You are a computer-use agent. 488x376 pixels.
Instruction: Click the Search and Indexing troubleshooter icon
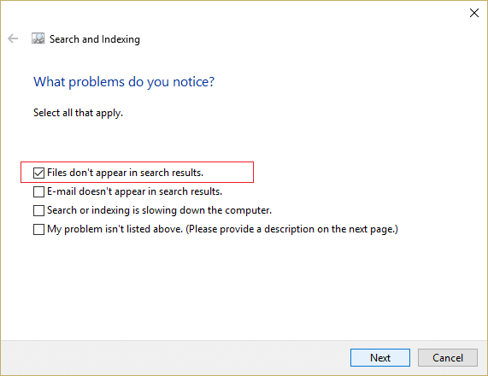click(x=38, y=38)
